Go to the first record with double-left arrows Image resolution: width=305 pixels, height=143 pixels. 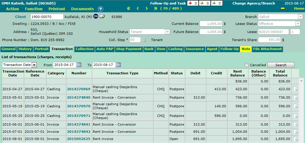(x=129, y=8)
